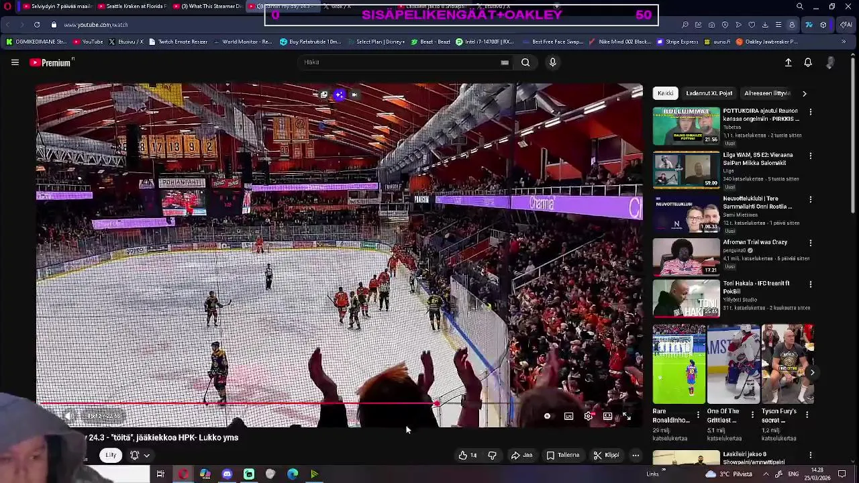
Task: Open browser profile account icon
Action: tap(792, 25)
